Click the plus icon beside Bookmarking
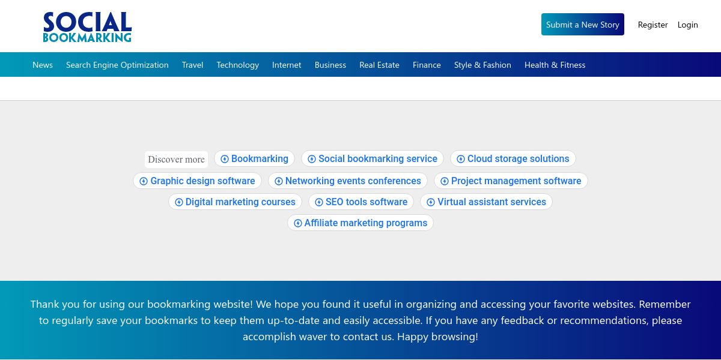Viewport: 721px width, 360px height. (225, 159)
